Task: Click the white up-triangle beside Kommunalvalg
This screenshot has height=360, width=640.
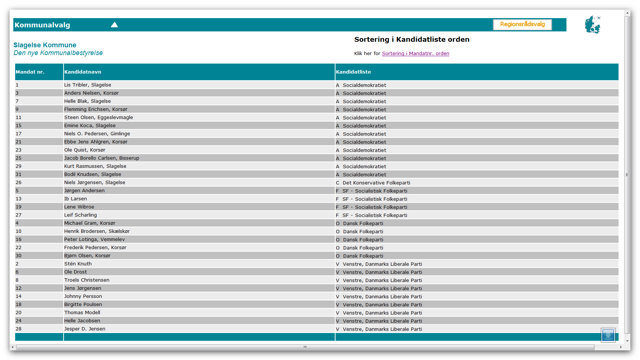Action: (x=114, y=25)
